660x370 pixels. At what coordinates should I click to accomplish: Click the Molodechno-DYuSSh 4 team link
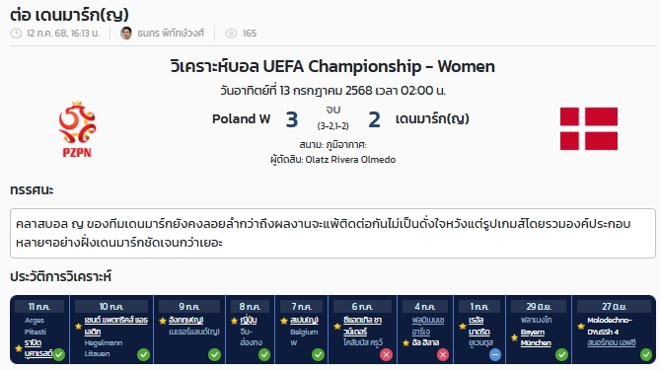(610, 326)
